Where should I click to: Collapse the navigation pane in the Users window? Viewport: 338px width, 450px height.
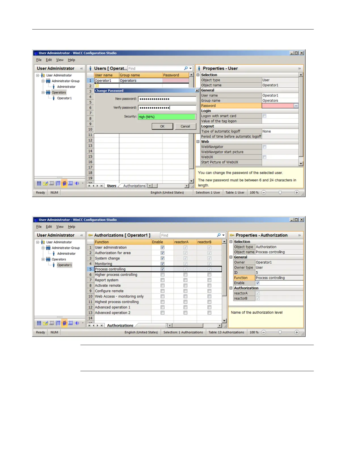click(x=81, y=68)
